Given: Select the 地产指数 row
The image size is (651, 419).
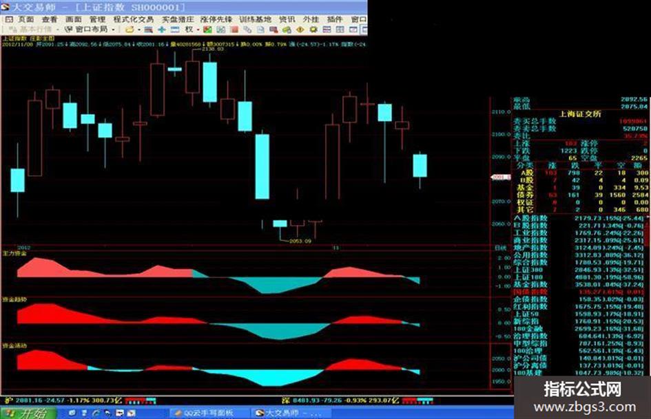Looking at the screenshot, I should [x=579, y=248].
